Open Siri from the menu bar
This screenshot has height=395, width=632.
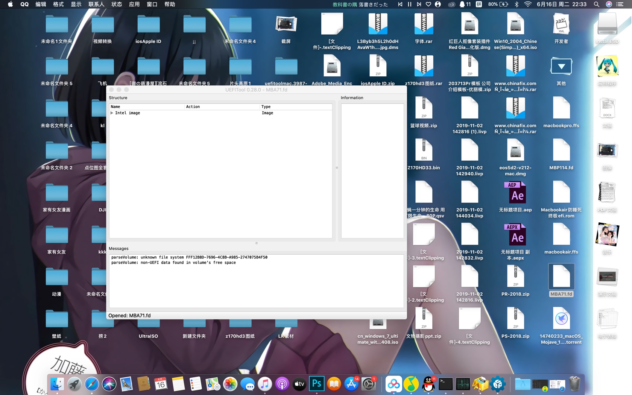pyautogui.click(x=609, y=4)
